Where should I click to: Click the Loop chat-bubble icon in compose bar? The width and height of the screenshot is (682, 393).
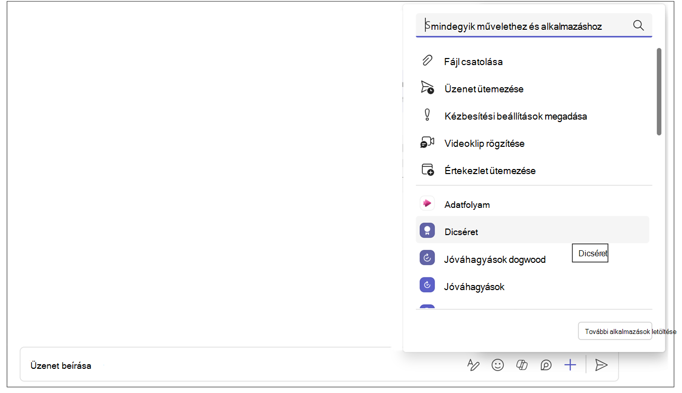[546, 365]
